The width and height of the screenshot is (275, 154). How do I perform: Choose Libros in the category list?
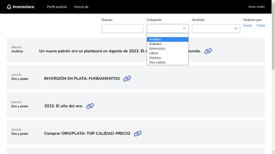tap(167, 53)
